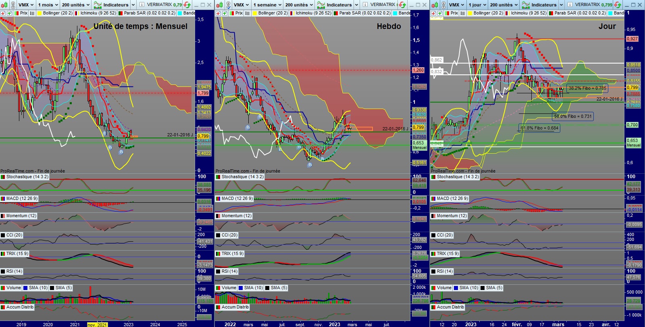Click the 50.0% Fibo = 0.731 label
This screenshot has width=645, height=327.
tap(573, 116)
